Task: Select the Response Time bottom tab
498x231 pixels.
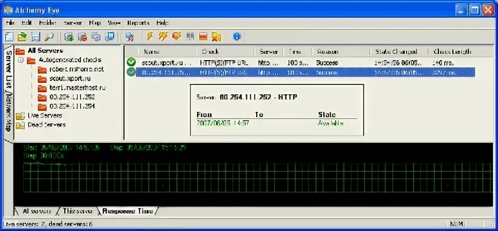Action: pos(128,211)
